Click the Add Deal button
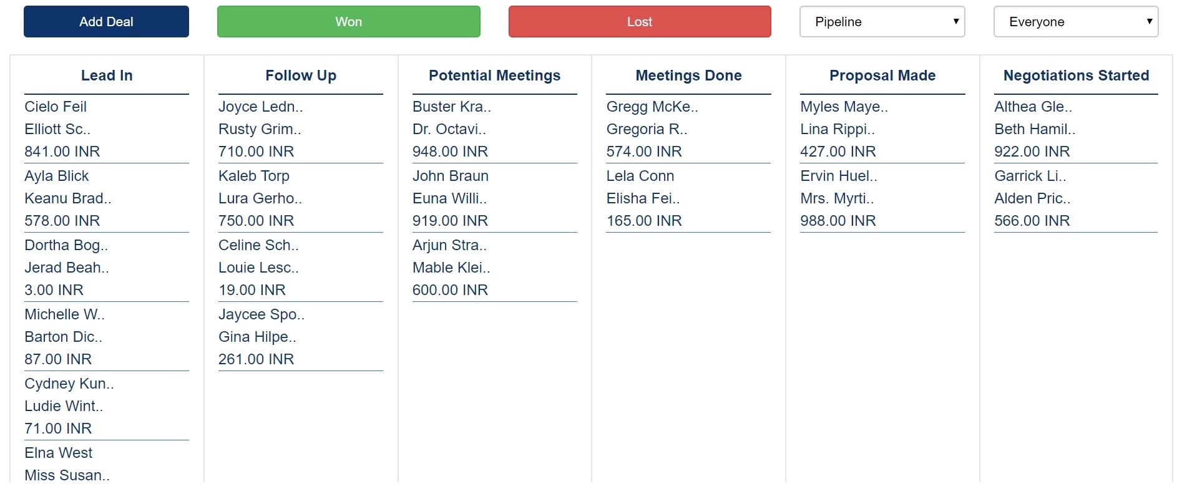 (x=105, y=21)
